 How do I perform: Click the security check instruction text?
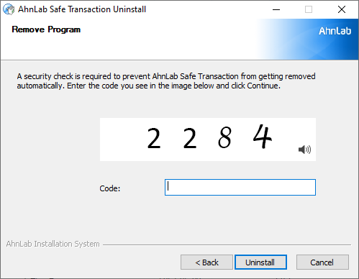[166, 81]
